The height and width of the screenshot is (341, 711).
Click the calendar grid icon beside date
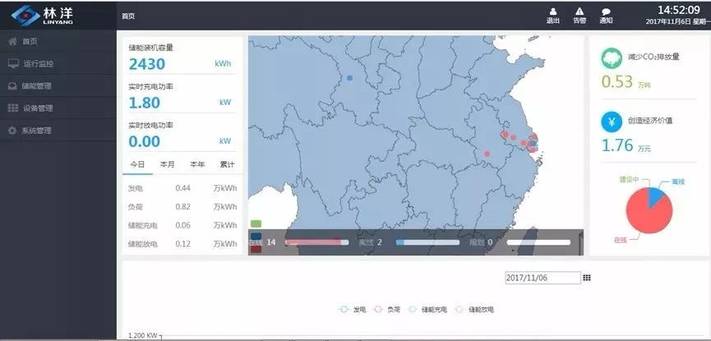pyautogui.click(x=586, y=278)
